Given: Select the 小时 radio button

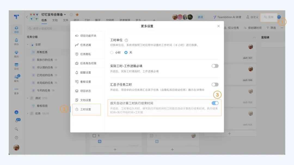Looking at the screenshot, I should point(112,52).
